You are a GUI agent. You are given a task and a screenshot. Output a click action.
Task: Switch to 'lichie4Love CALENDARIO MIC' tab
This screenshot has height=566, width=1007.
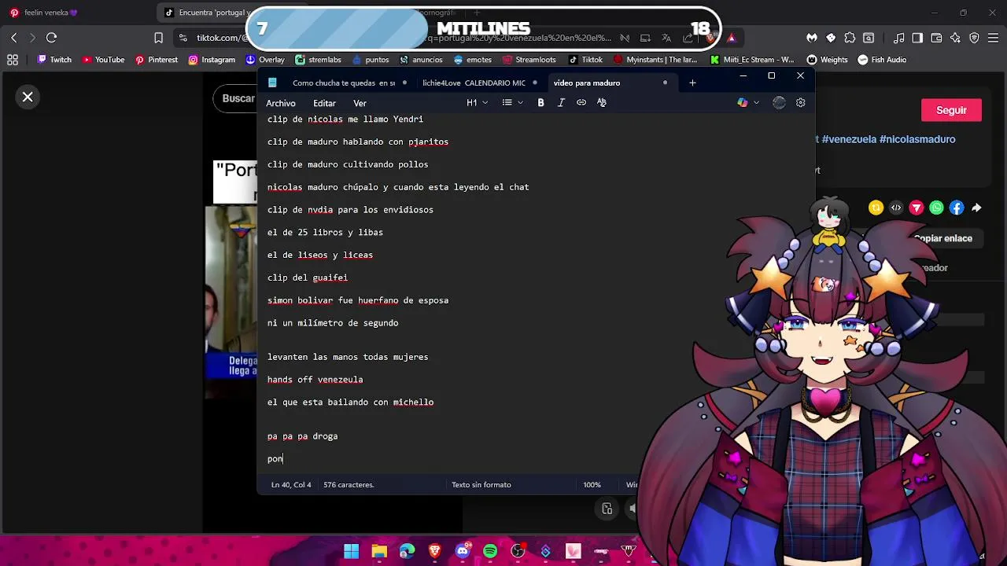click(x=474, y=83)
